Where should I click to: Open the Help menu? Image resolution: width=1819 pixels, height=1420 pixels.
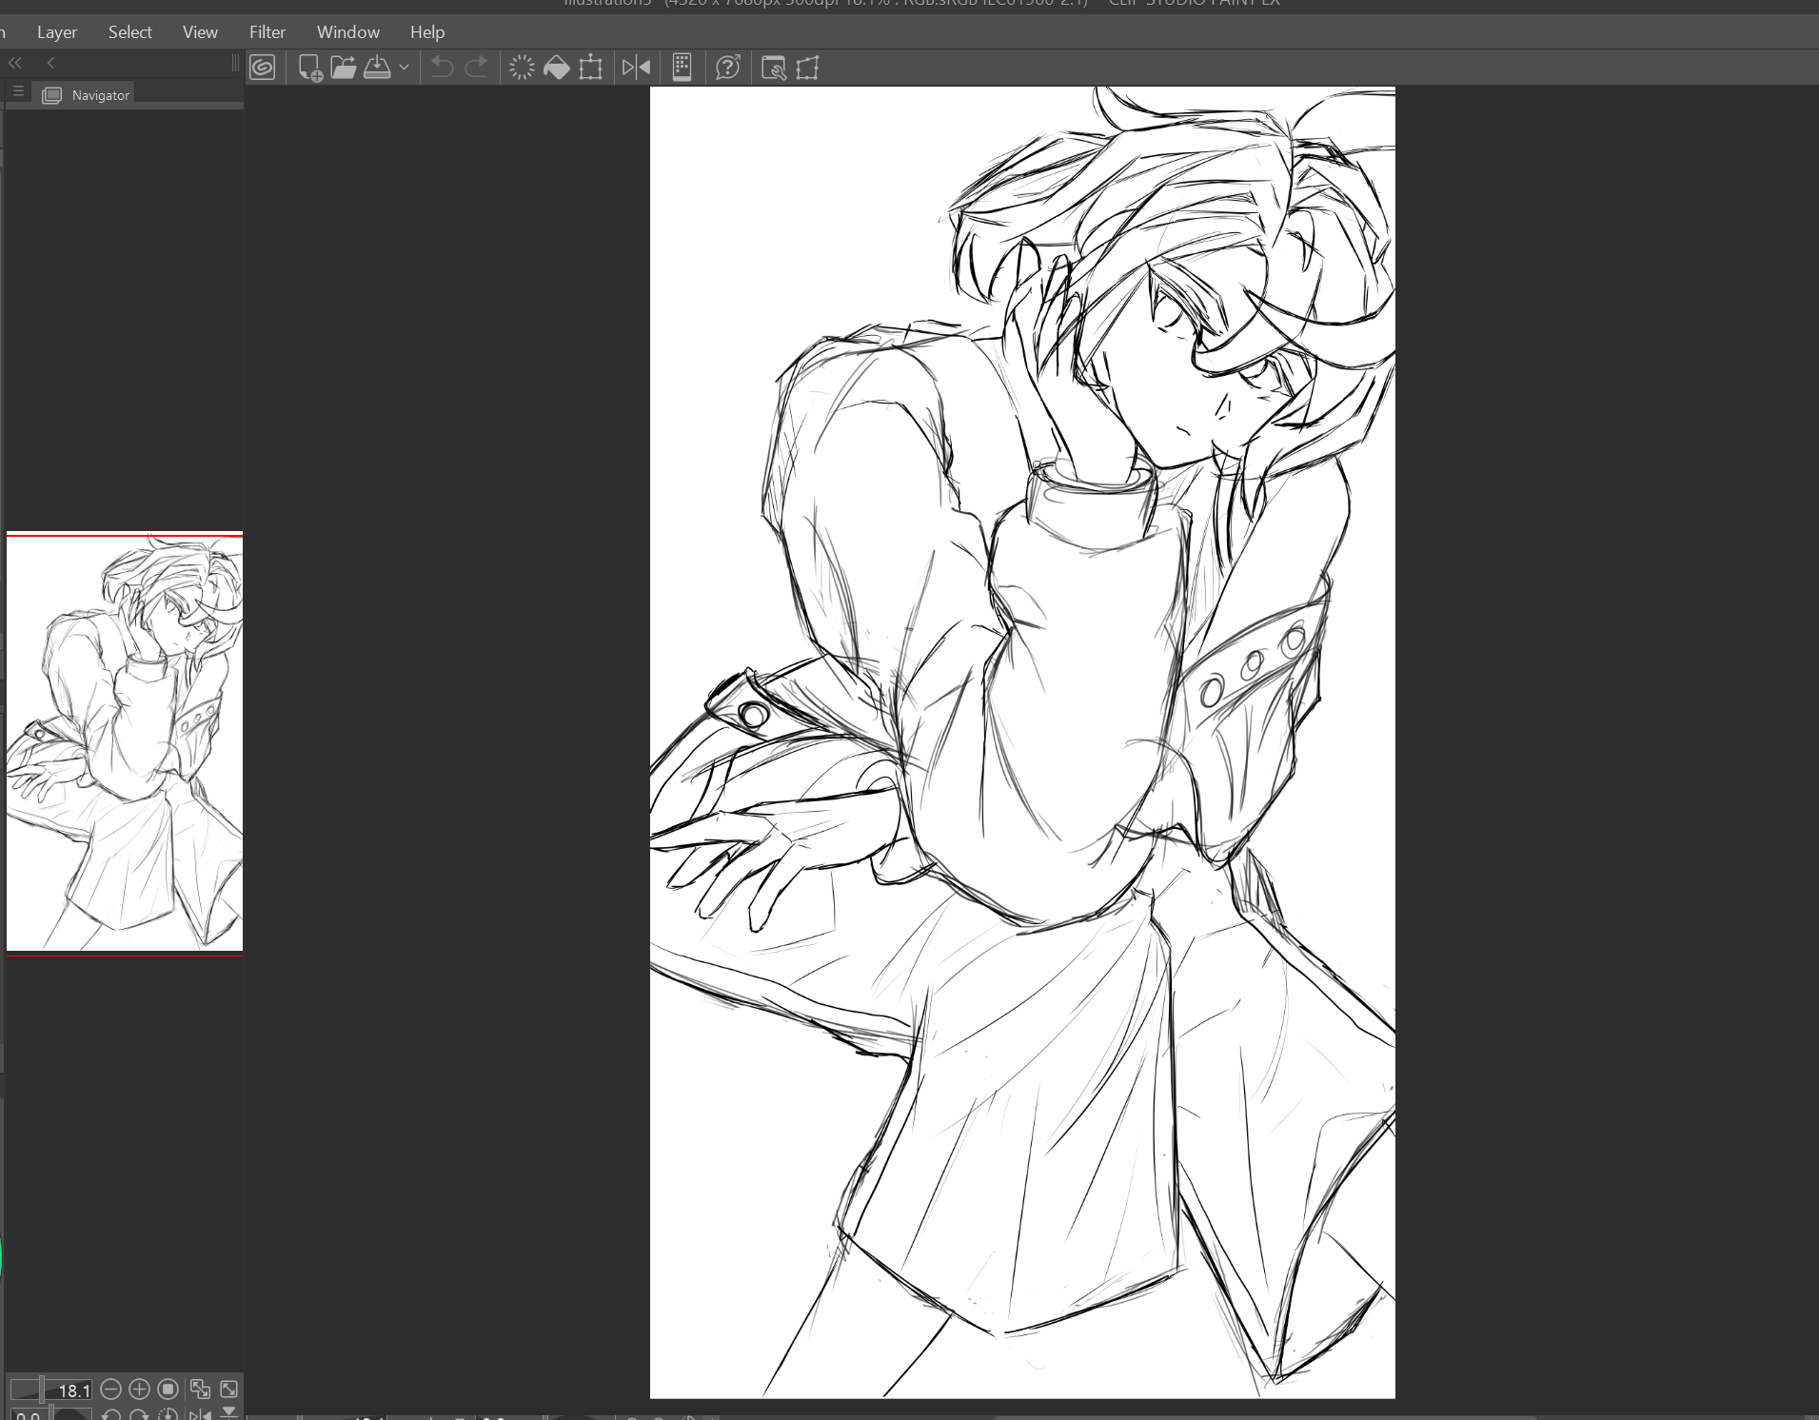[x=427, y=32]
